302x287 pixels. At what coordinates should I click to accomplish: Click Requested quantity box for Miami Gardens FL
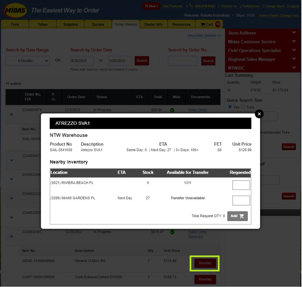(241, 200)
